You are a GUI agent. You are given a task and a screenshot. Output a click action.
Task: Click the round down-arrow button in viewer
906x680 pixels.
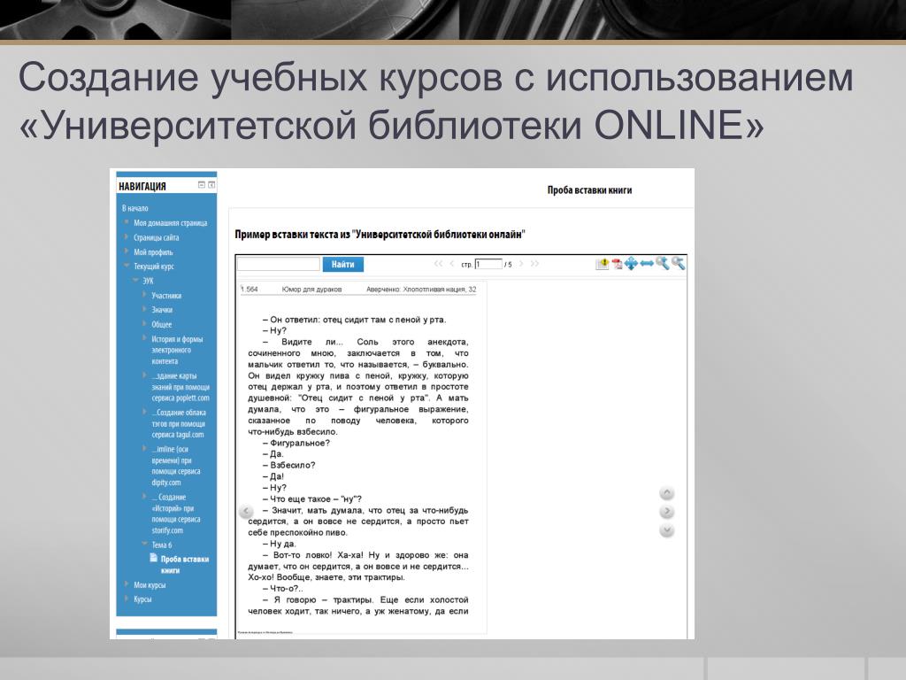(x=667, y=529)
